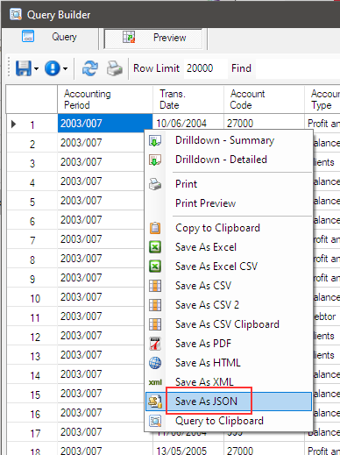Click the clipboard icon beside Copy to Clipboard
Screen dimensions: 340x455
point(155,228)
